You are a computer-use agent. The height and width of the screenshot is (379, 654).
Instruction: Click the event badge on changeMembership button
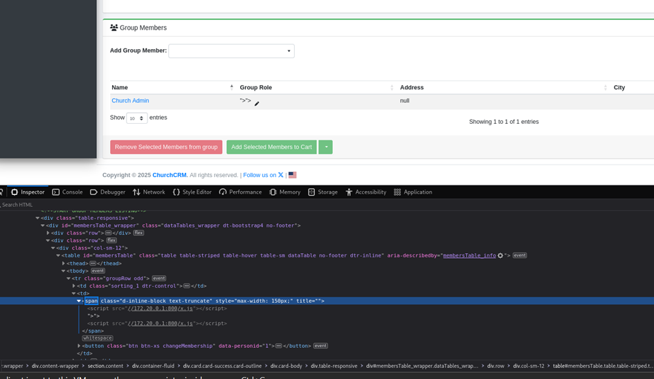[x=320, y=346]
